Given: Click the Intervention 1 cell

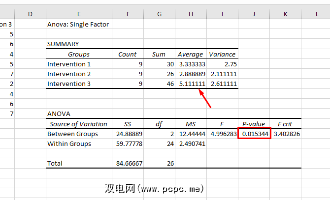Looking at the screenshot, I should tap(79, 64).
